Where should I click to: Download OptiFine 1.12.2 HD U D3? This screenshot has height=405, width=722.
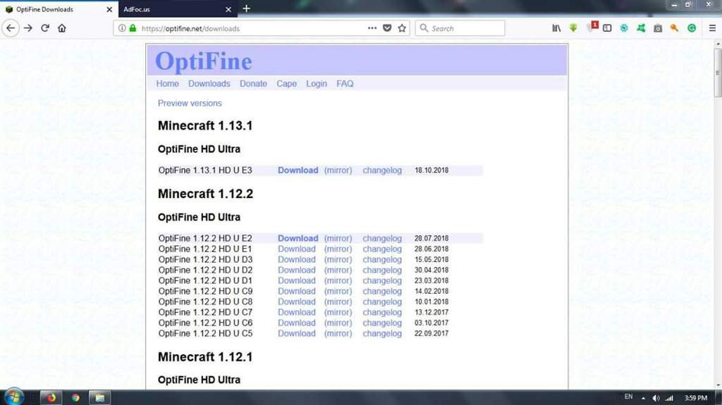tap(297, 260)
